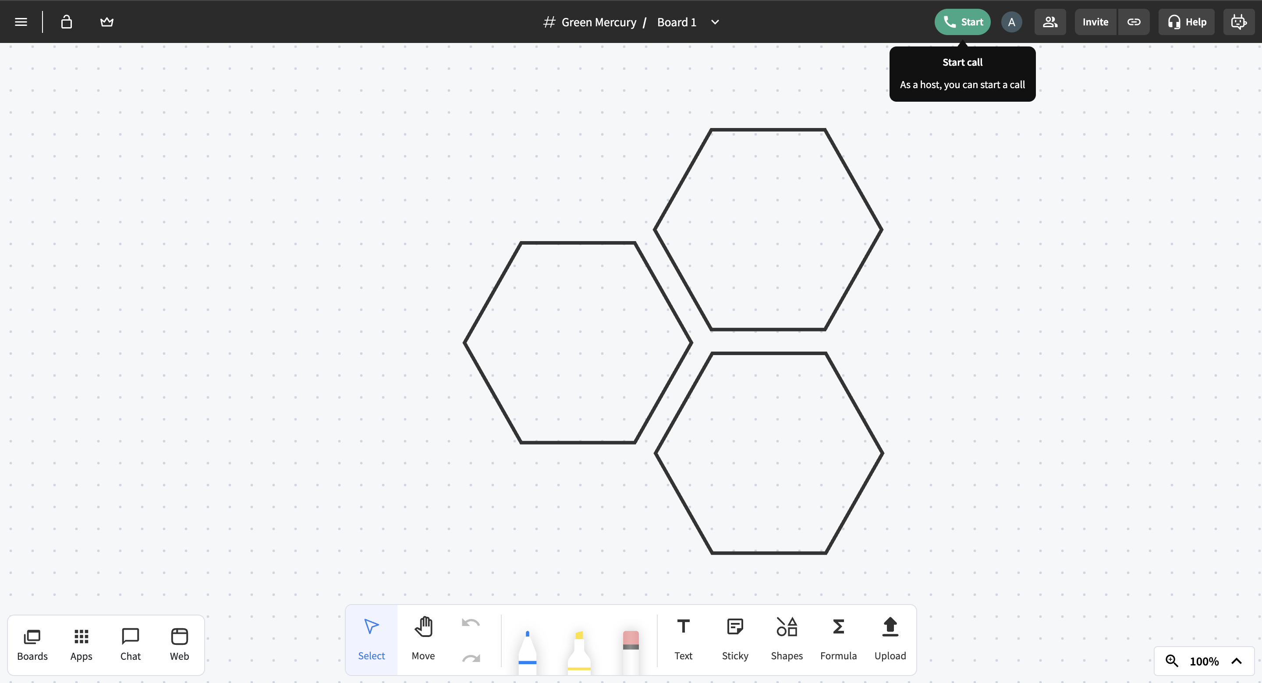Expand the zoom level options chevron
1262x683 pixels.
click(x=1237, y=661)
